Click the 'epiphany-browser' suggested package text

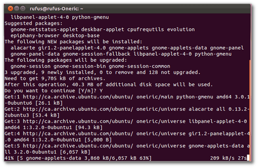point(35,35)
